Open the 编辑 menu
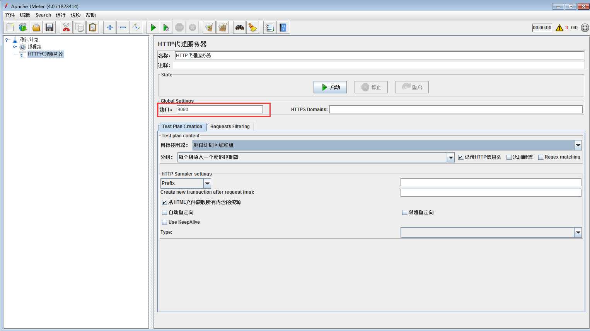Image resolution: width=590 pixels, height=331 pixels. [25, 15]
